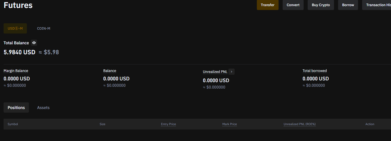Click the Total borrowed label

pos(315,71)
